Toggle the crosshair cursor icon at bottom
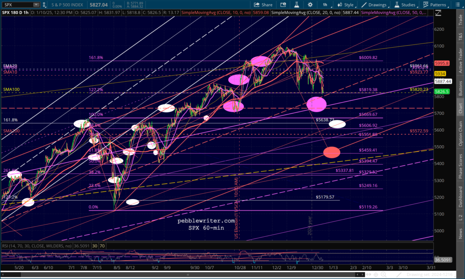Image resolution: width=465 pixels, height=279 pixels. [376, 274]
